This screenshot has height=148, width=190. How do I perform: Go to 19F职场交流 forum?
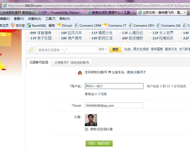pos(102,38)
